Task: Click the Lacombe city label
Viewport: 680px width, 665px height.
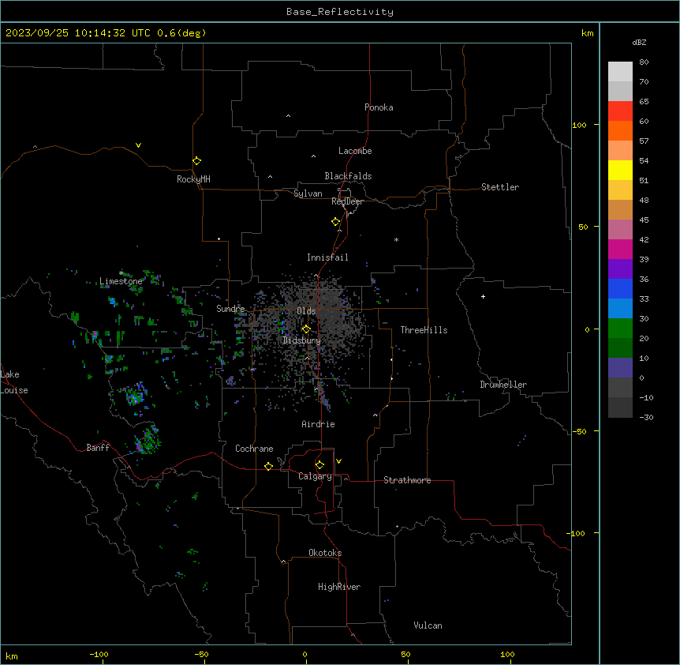Action: click(355, 151)
